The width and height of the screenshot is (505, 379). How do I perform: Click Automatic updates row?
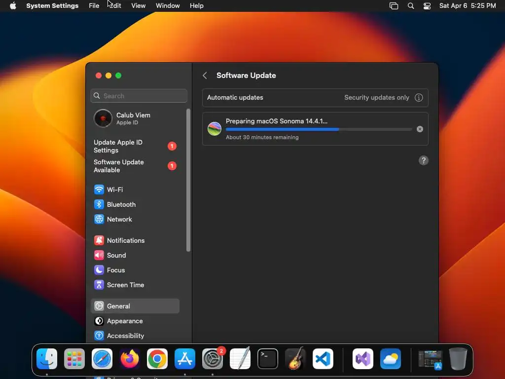[315, 98]
